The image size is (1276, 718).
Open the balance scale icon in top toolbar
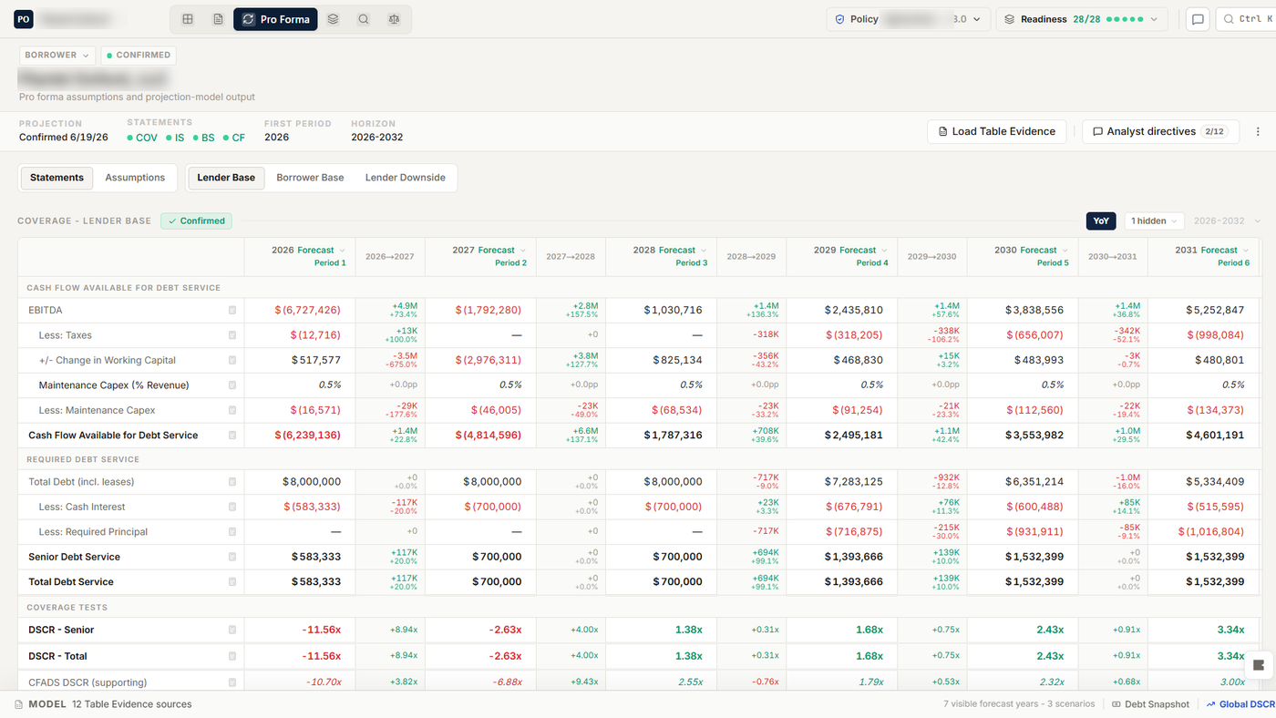pos(394,19)
